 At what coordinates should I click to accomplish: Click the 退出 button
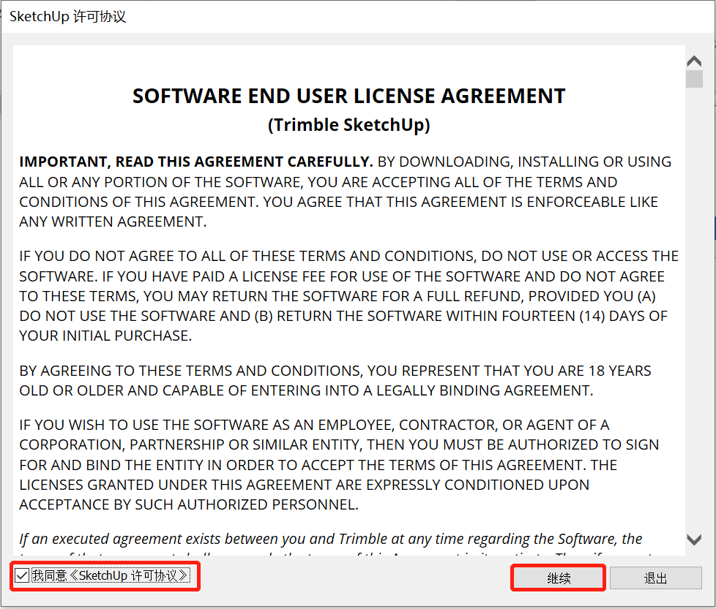pyautogui.click(x=656, y=578)
